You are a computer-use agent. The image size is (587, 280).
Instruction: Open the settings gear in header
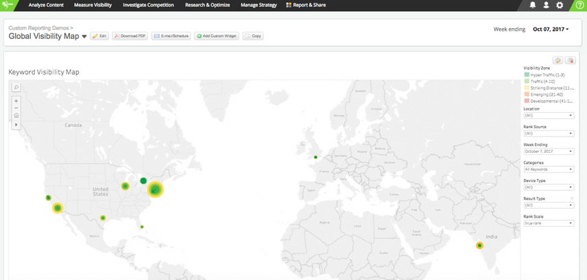[x=560, y=5]
